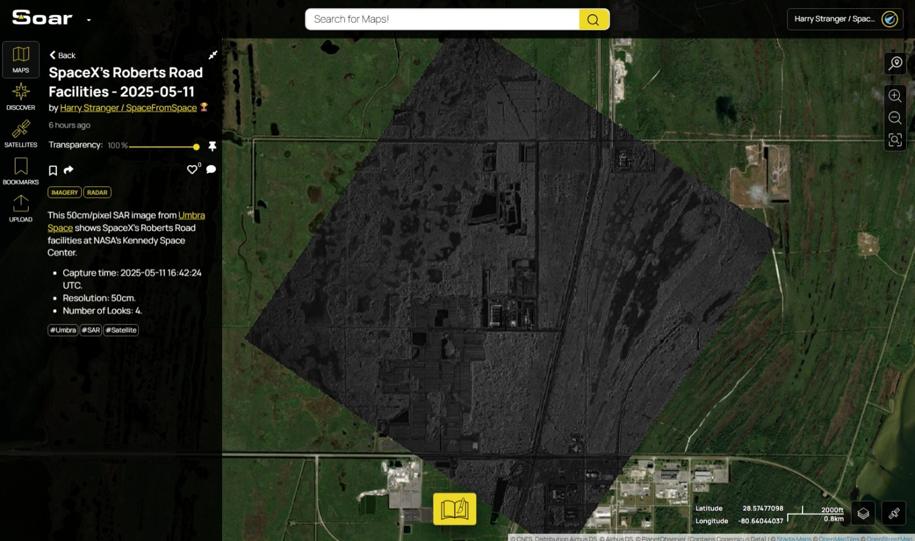Open the Satellites section
This screenshot has width=915, height=541.
point(21,134)
